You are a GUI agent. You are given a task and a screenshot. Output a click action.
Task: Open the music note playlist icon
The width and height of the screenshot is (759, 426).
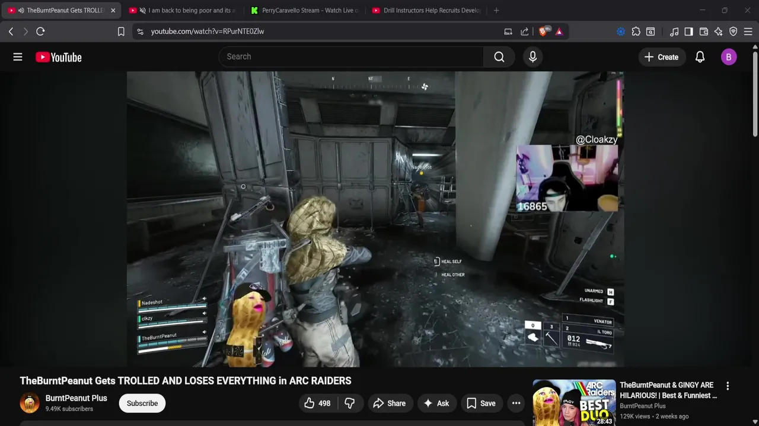674,31
